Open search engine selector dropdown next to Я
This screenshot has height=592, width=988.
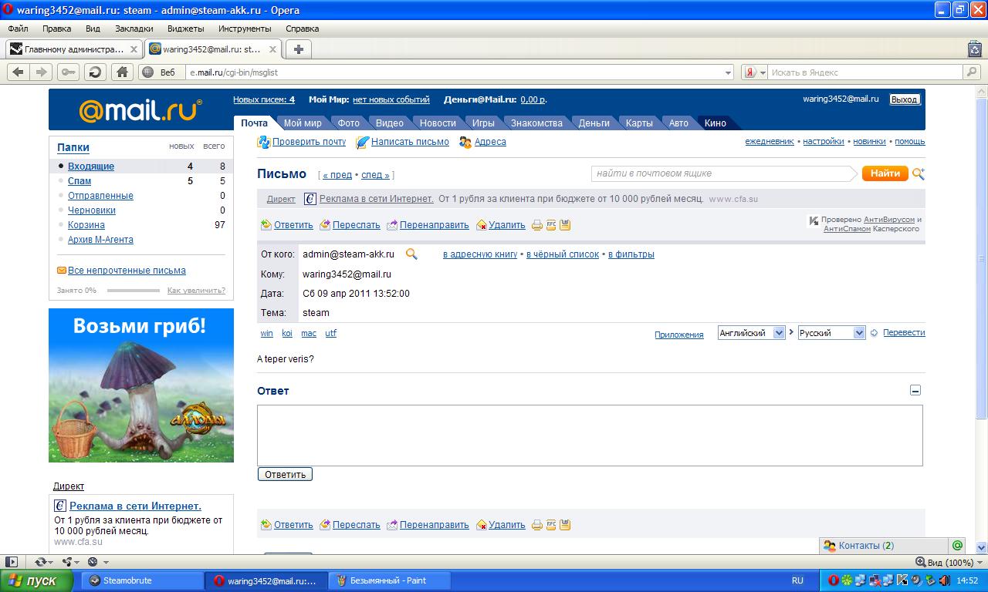click(x=763, y=72)
